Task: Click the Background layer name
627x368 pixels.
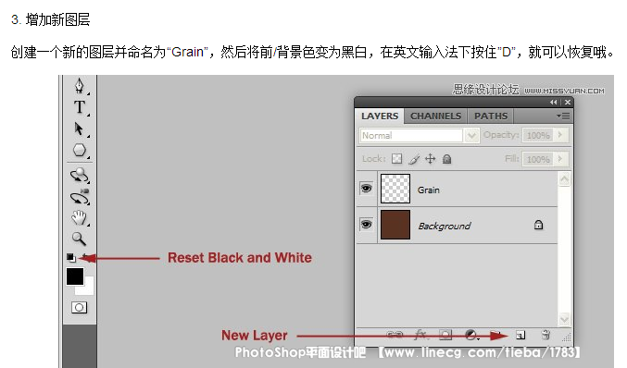Action: coord(445,226)
